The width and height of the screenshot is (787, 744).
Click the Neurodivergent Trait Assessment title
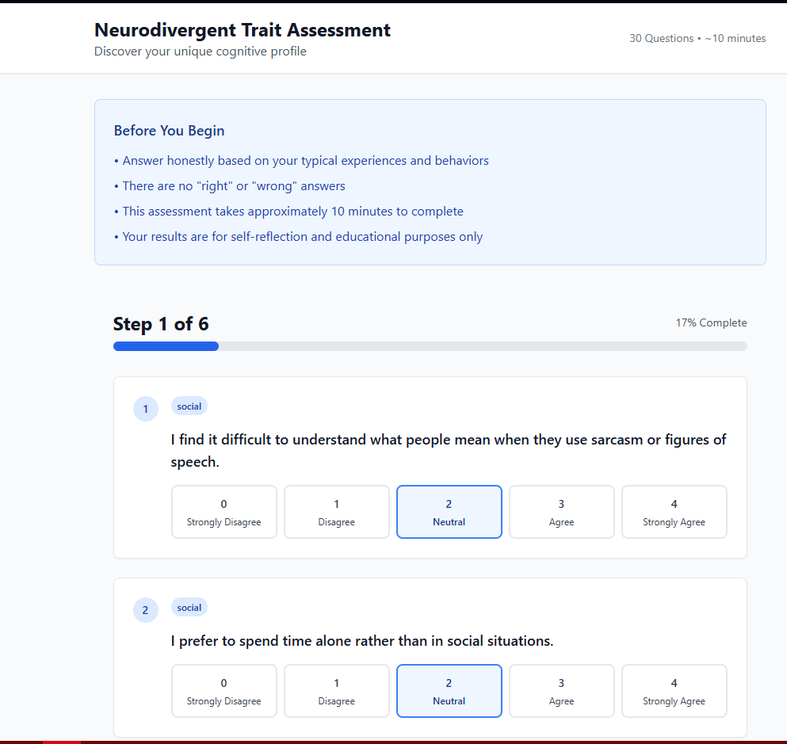coord(243,30)
